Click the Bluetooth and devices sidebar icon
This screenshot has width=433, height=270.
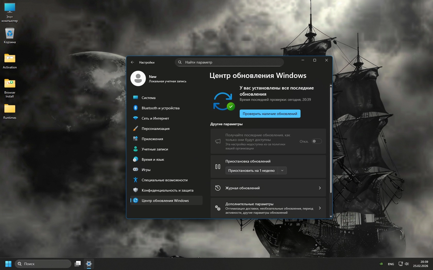[x=136, y=108]
